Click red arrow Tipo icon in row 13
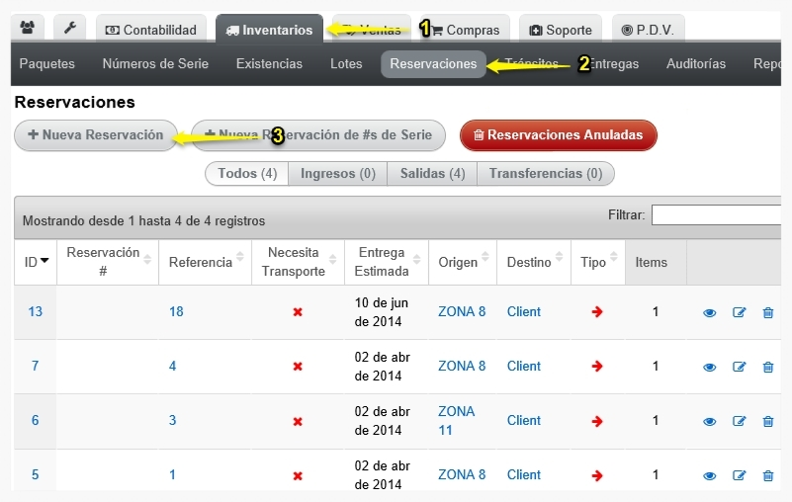Screen dimensions: 792x502 (597, 312)
